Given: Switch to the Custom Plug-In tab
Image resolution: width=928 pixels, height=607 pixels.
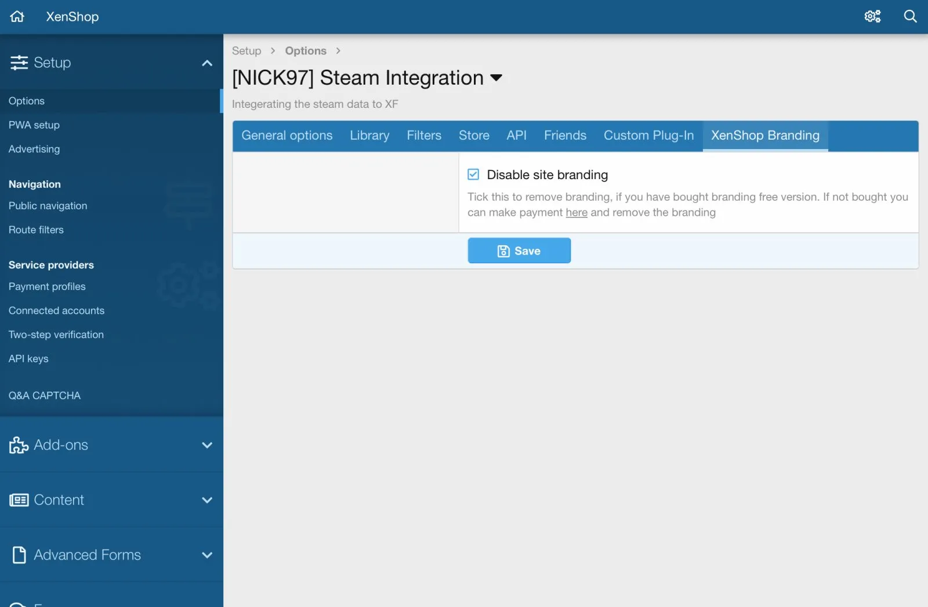Looking at the screenshot, I should pos(648,136).
